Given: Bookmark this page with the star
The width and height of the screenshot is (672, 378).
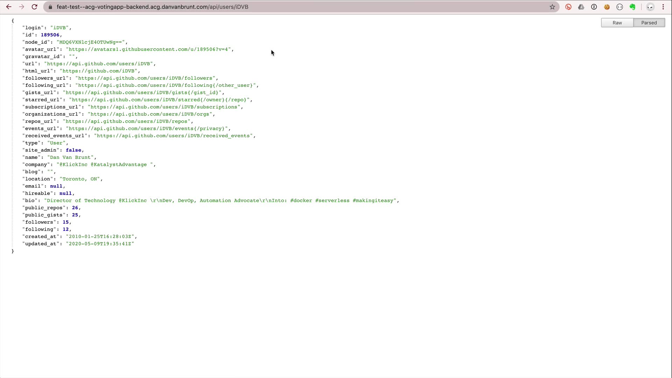Looking at the screenshot, I should (552, 7).
